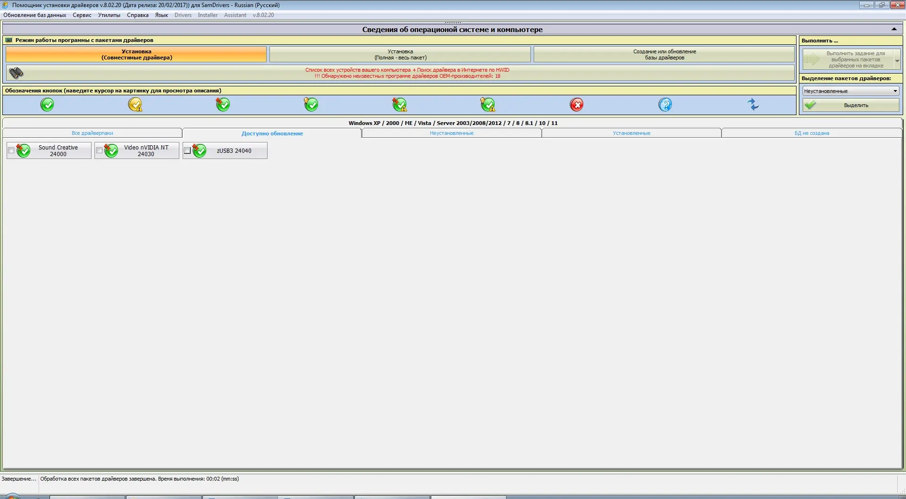Click the 'Drivers' menu item

pos(183,15)
